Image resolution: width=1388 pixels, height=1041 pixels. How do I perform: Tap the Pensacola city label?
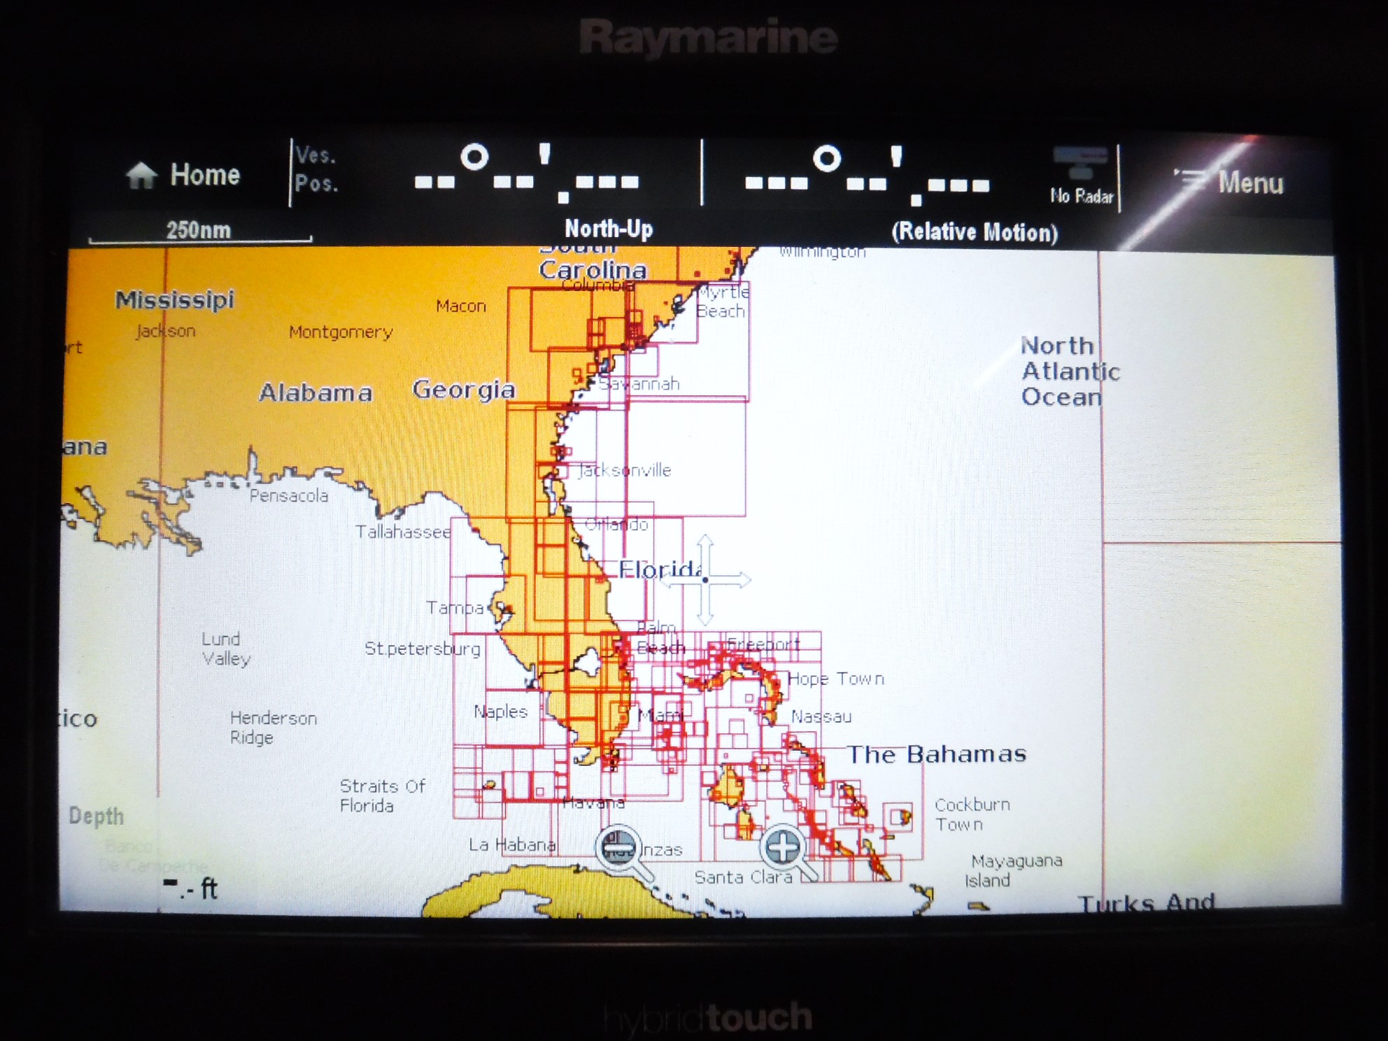(x=289, y=496)
